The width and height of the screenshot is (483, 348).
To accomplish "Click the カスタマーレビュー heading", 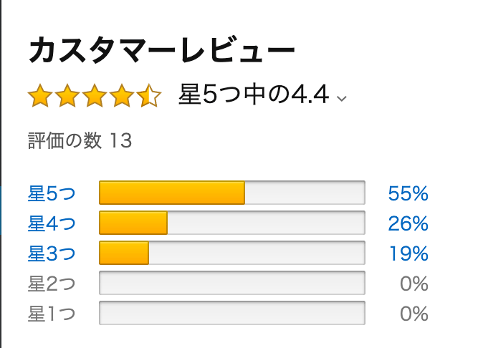I will pos(162,50).
